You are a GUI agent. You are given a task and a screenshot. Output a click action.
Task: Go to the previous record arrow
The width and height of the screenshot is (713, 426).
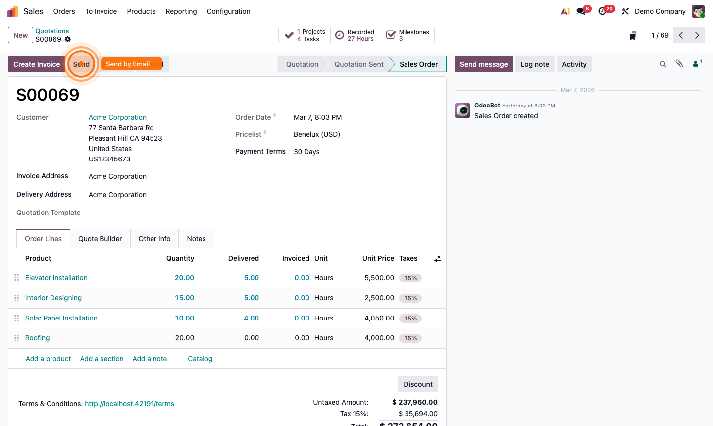(x=681, y=35)
